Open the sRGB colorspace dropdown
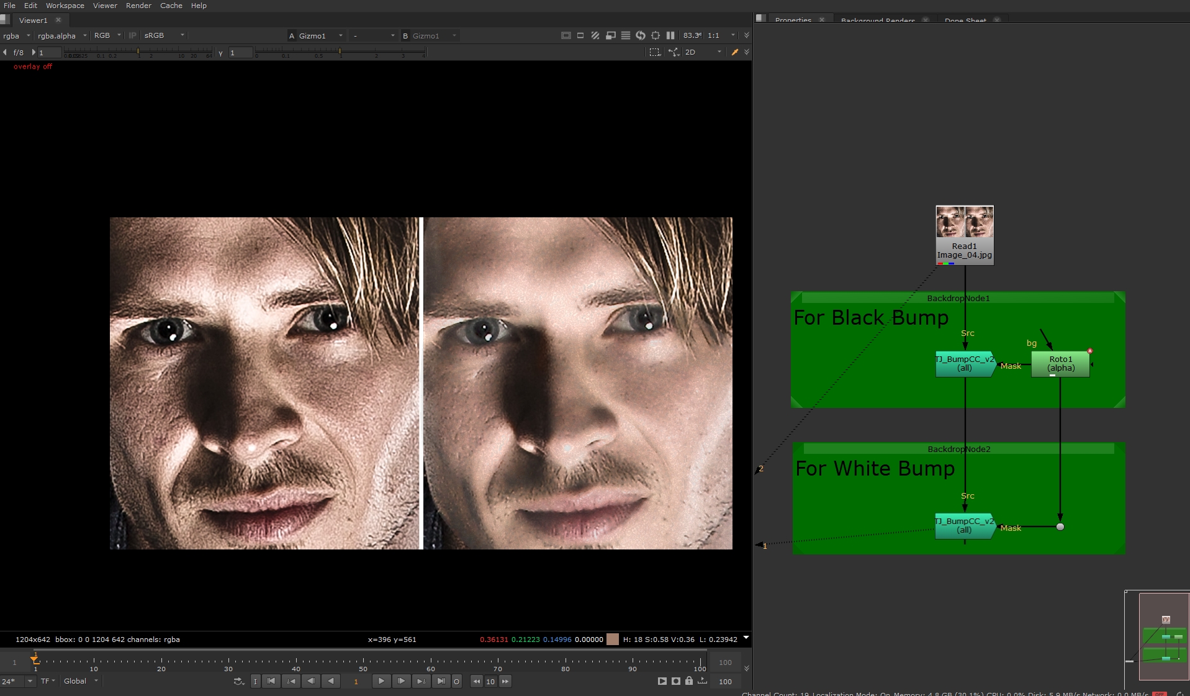The height and width of the screenshot is (696, 1190). (x=164, y=35)
